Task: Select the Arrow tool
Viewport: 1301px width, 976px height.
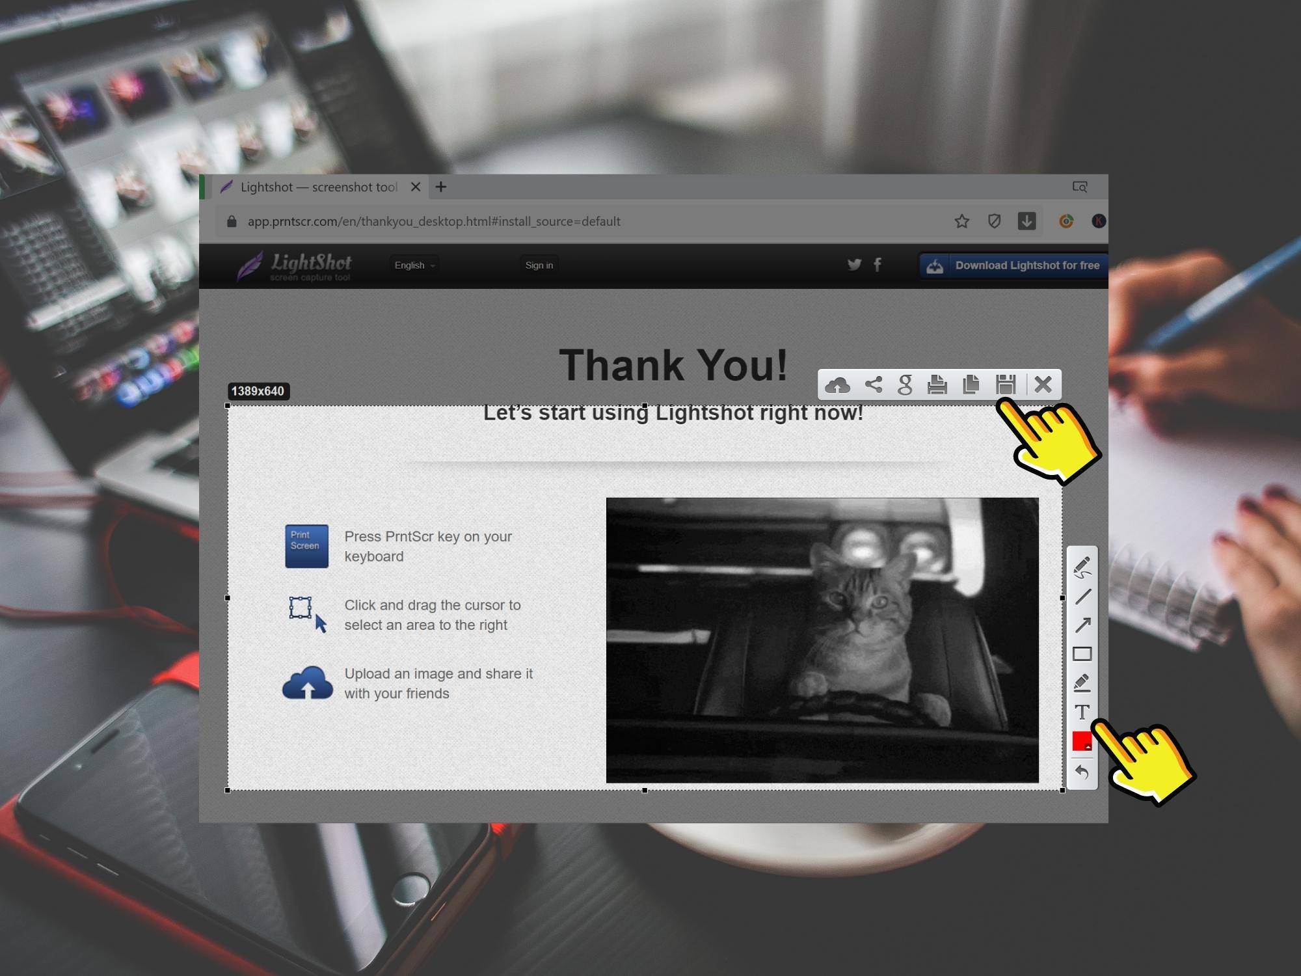Action: 1082,625
